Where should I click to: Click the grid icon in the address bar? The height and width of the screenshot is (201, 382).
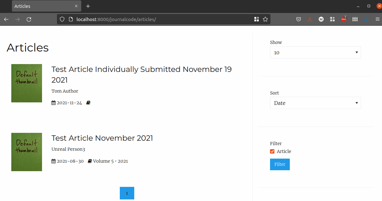[x=257, y=19]
